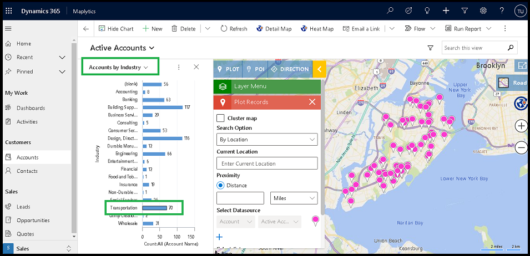The height and width of the screenshot is (256, 530).
Task: Zoom in on the map
Action: pos(521,126)
